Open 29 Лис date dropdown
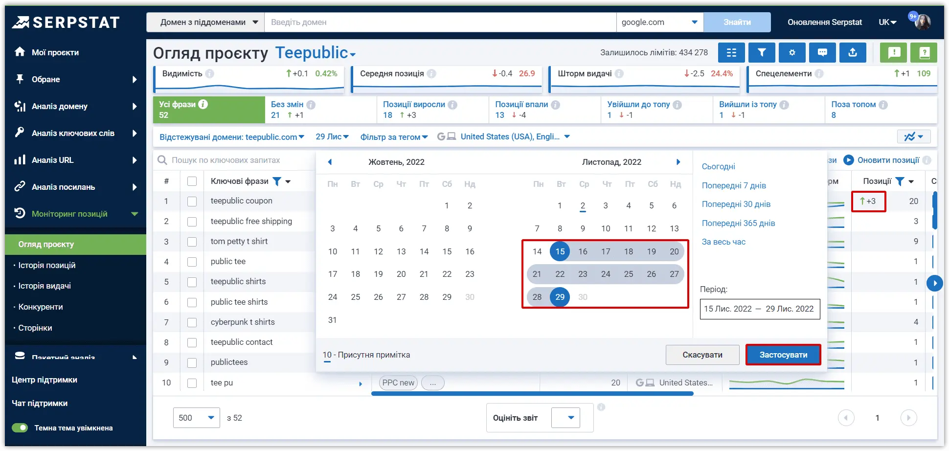The height and width of the screenshot is (451, 949). [x=332, y=136]
